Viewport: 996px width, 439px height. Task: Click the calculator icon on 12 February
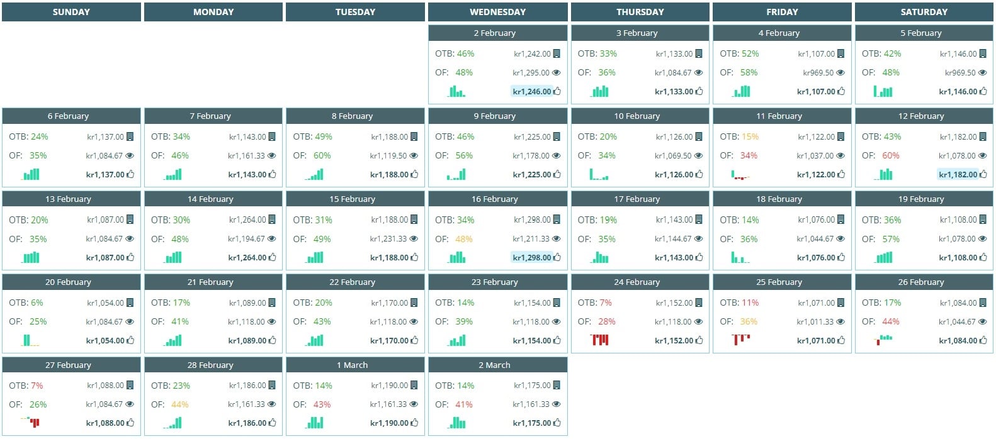[x=984, y=136]
